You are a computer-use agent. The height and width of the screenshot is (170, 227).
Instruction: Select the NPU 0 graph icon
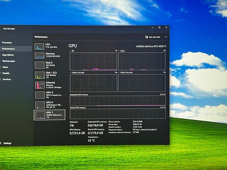40,95
